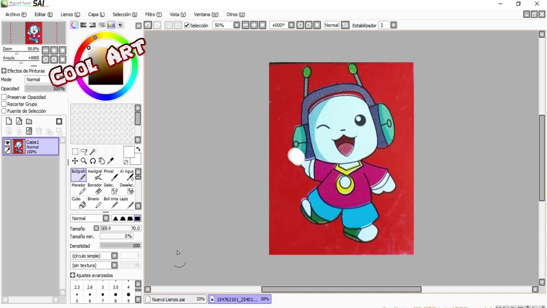The width and height of the screenshot is (547, 308).
Task: Hide Capa1 layer using eye icon
Action: coord(7,142)
